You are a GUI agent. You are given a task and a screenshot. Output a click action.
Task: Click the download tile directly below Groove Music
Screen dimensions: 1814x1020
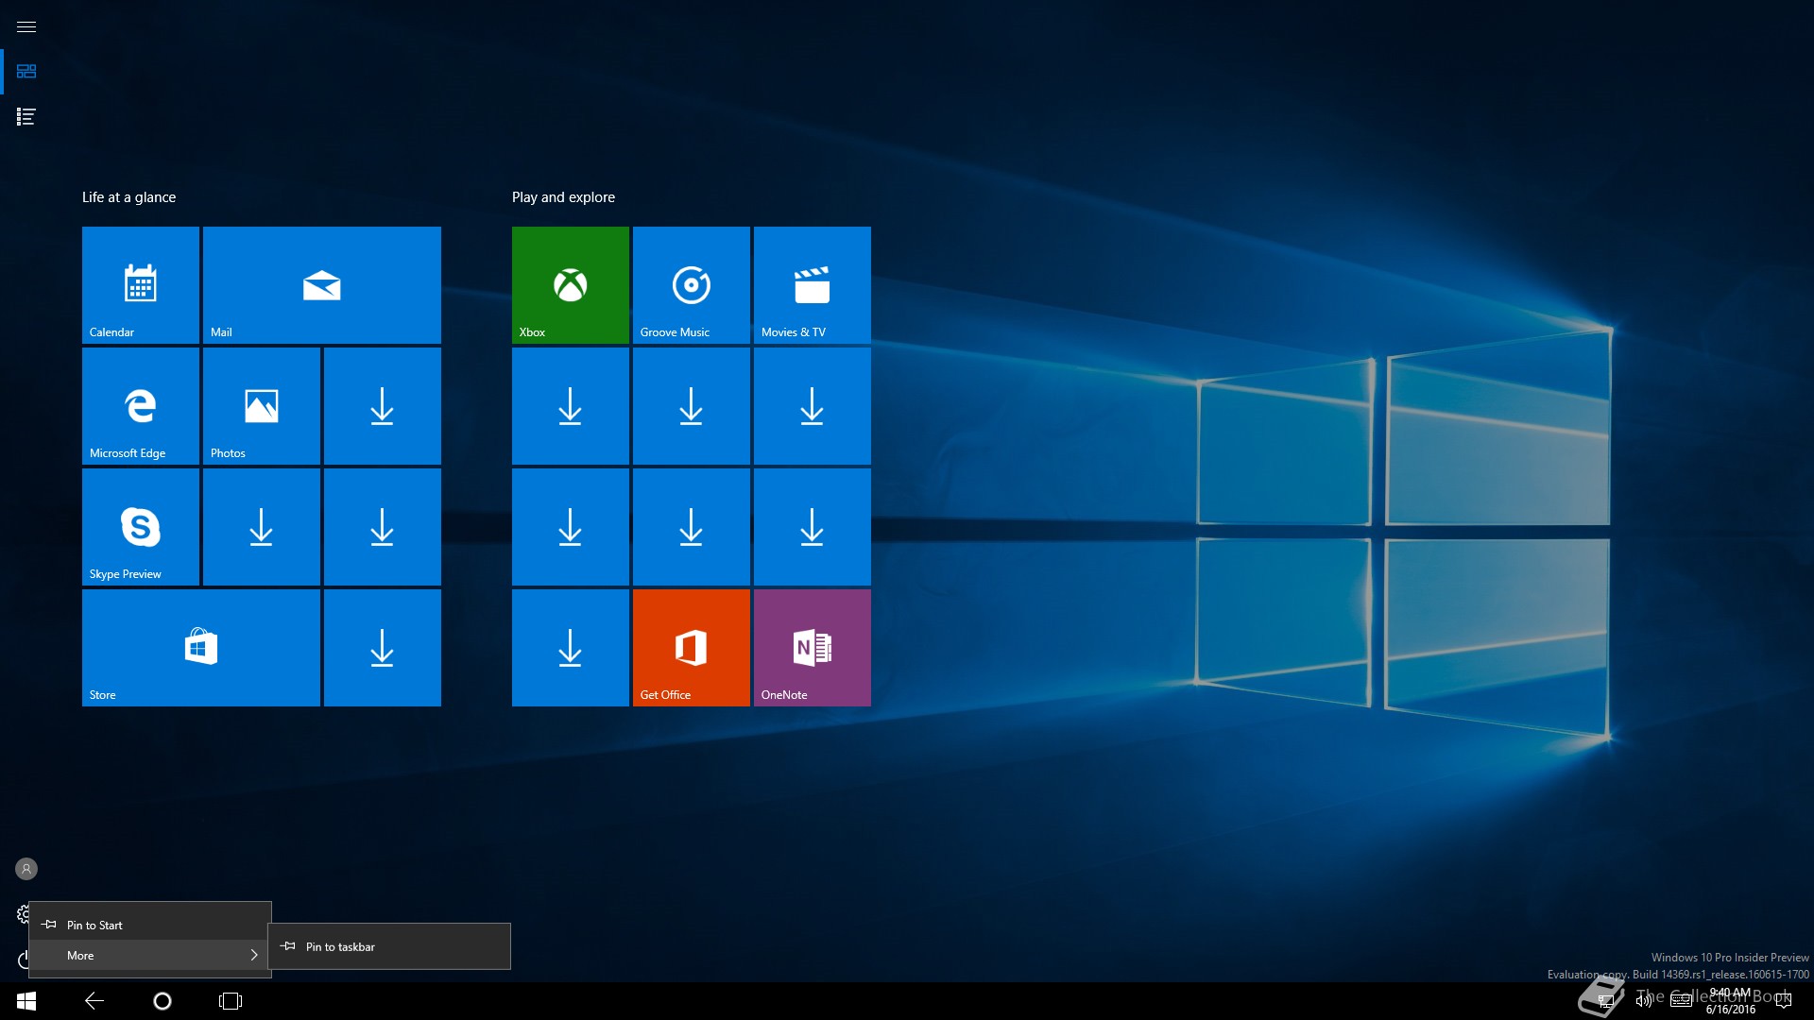692,406
